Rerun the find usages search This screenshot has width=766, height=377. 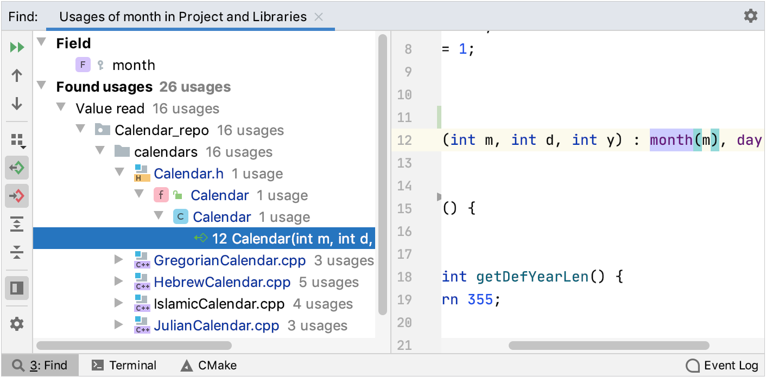[x=17, y=47]
